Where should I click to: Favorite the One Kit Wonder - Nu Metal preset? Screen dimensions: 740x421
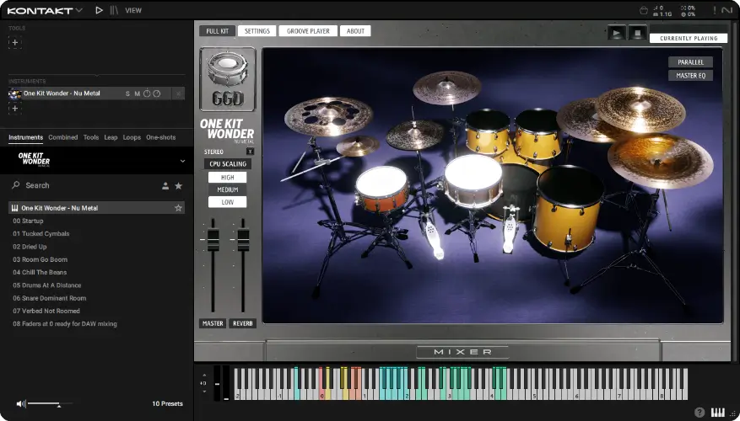pyautogui.click(x=178, y=208)
